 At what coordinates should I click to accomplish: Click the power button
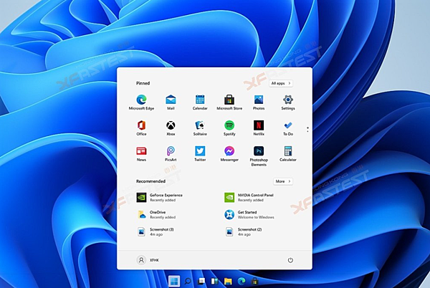290,260
